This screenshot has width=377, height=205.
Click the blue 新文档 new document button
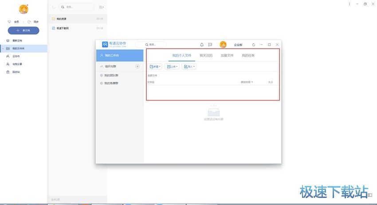(x=24, y=31)
